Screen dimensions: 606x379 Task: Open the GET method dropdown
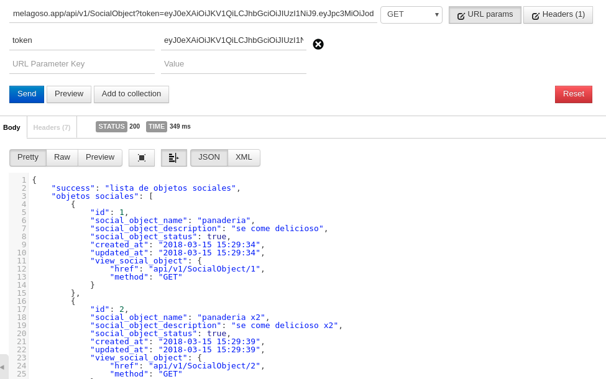tap(411, 14)
